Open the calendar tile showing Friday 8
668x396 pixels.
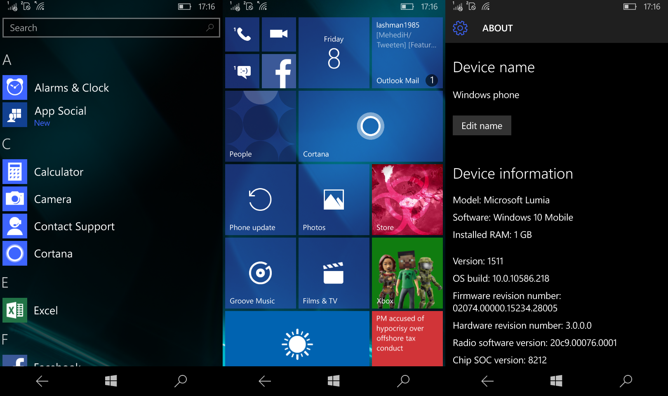click(334, 53)
